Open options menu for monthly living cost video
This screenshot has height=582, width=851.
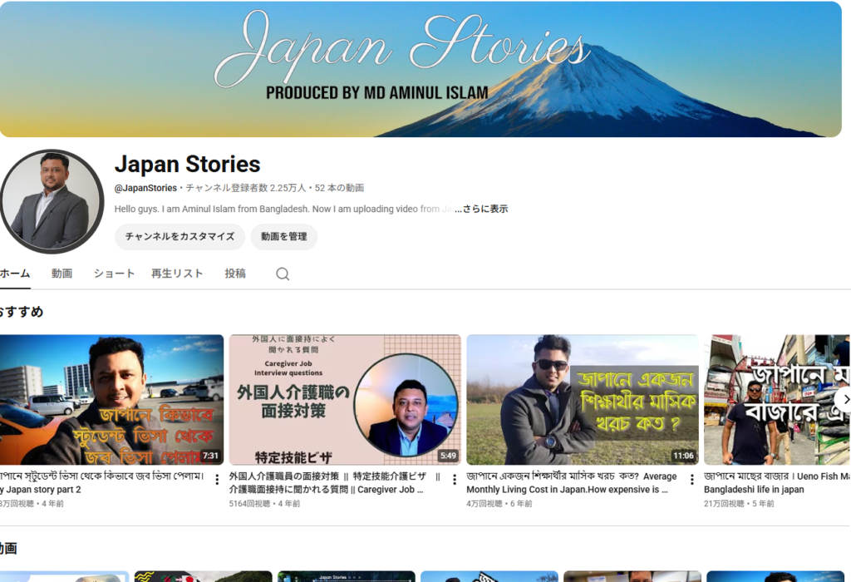(692, 480)
